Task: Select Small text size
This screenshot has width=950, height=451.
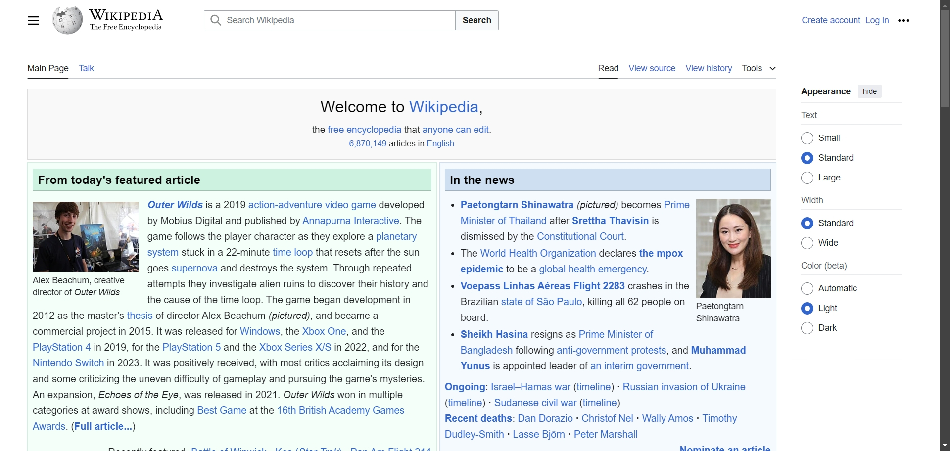Action: tap(807, 138)
